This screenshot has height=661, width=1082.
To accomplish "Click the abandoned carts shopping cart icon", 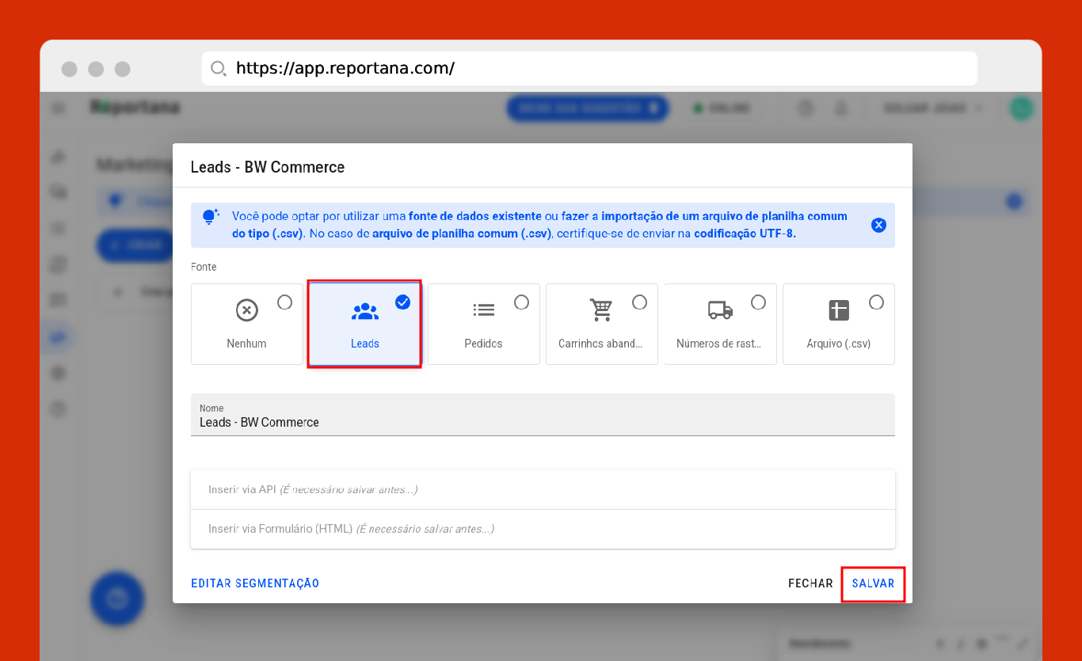I will [x=601, y=310].
